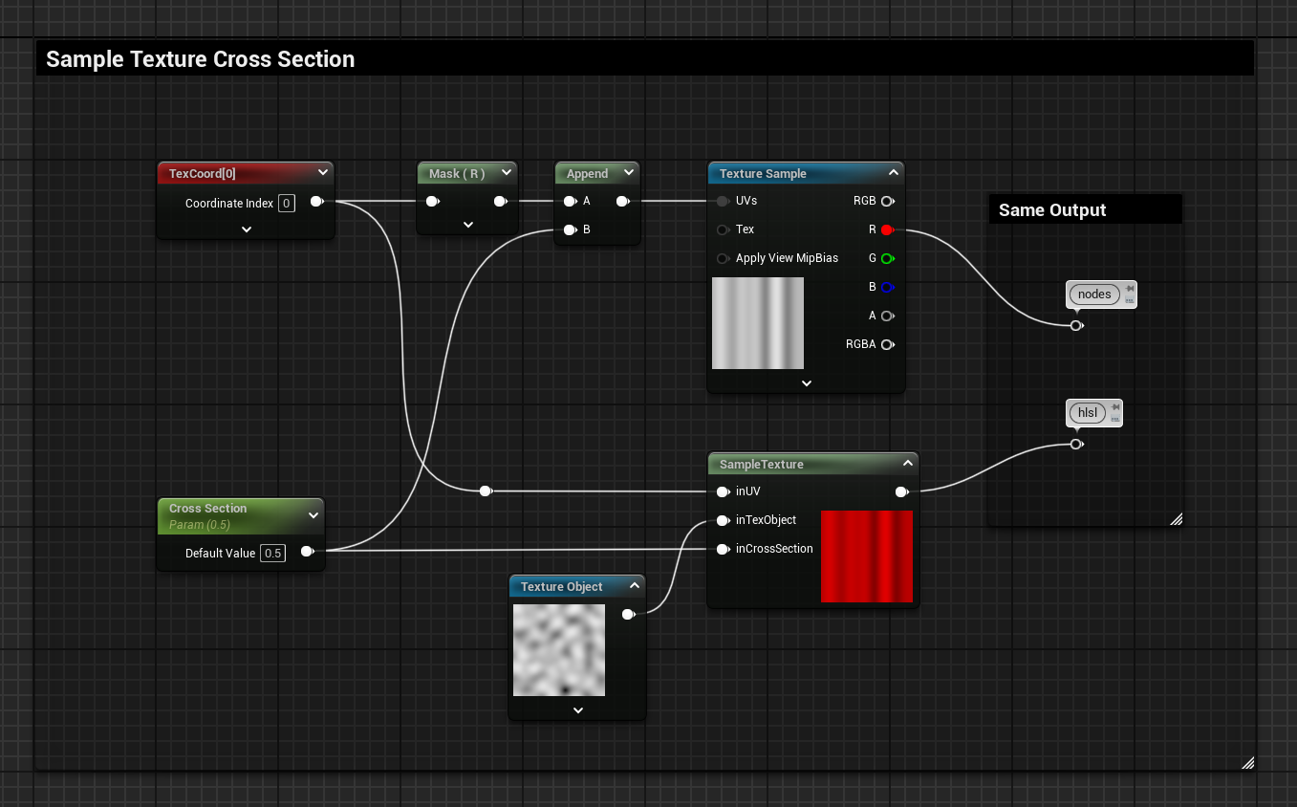Viewport: 1297px width, 807px height.
Task: Click the reroute node on the inUV wire
Action: tap(486, 491)
